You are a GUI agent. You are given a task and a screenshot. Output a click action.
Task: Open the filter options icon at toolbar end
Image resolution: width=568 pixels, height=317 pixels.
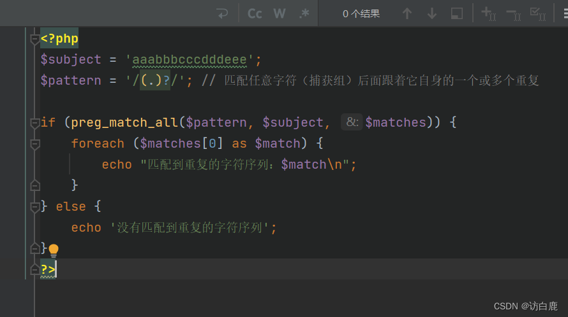(x=565, y=14)
